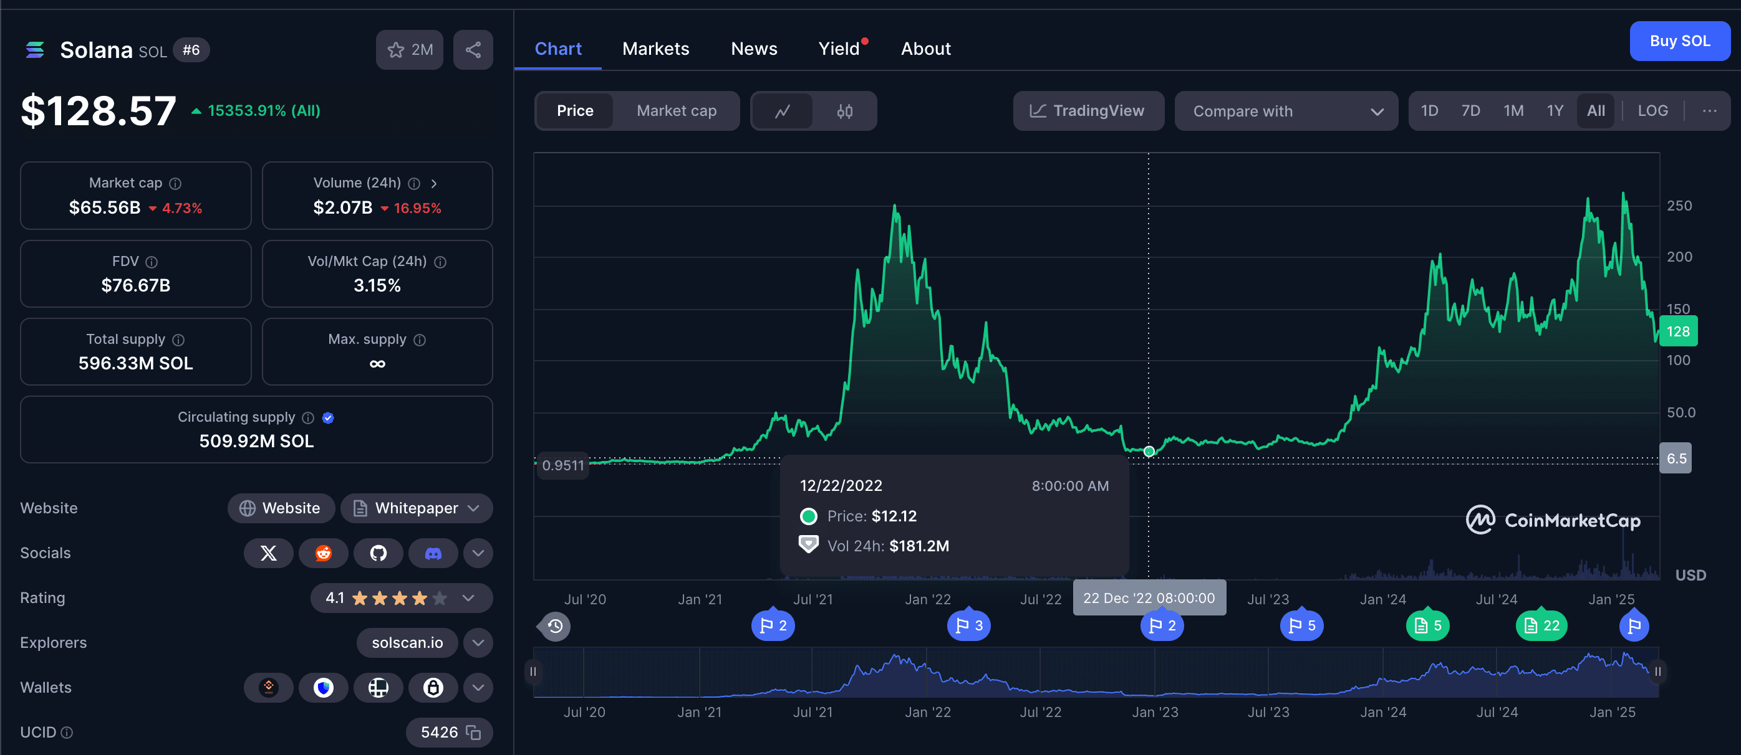Switch to the Markets tab
1741x755 pixels.
[655, 49]
